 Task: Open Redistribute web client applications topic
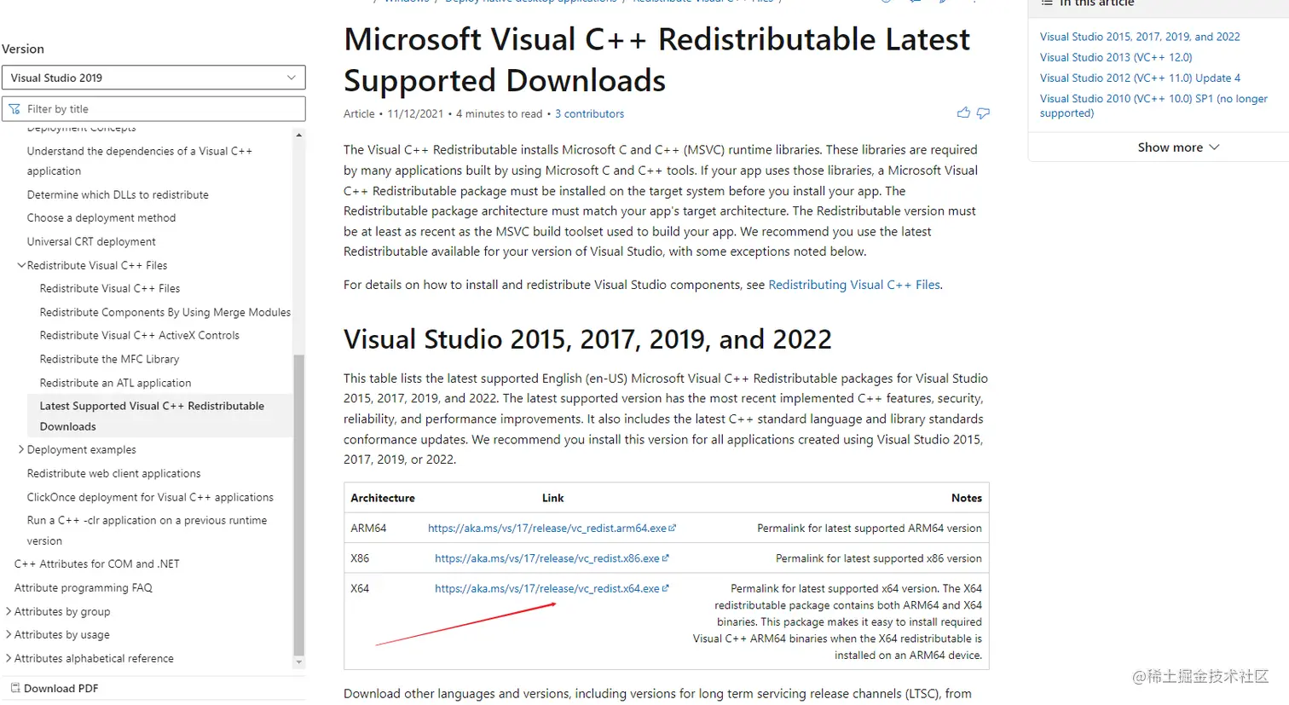[114, 473]
